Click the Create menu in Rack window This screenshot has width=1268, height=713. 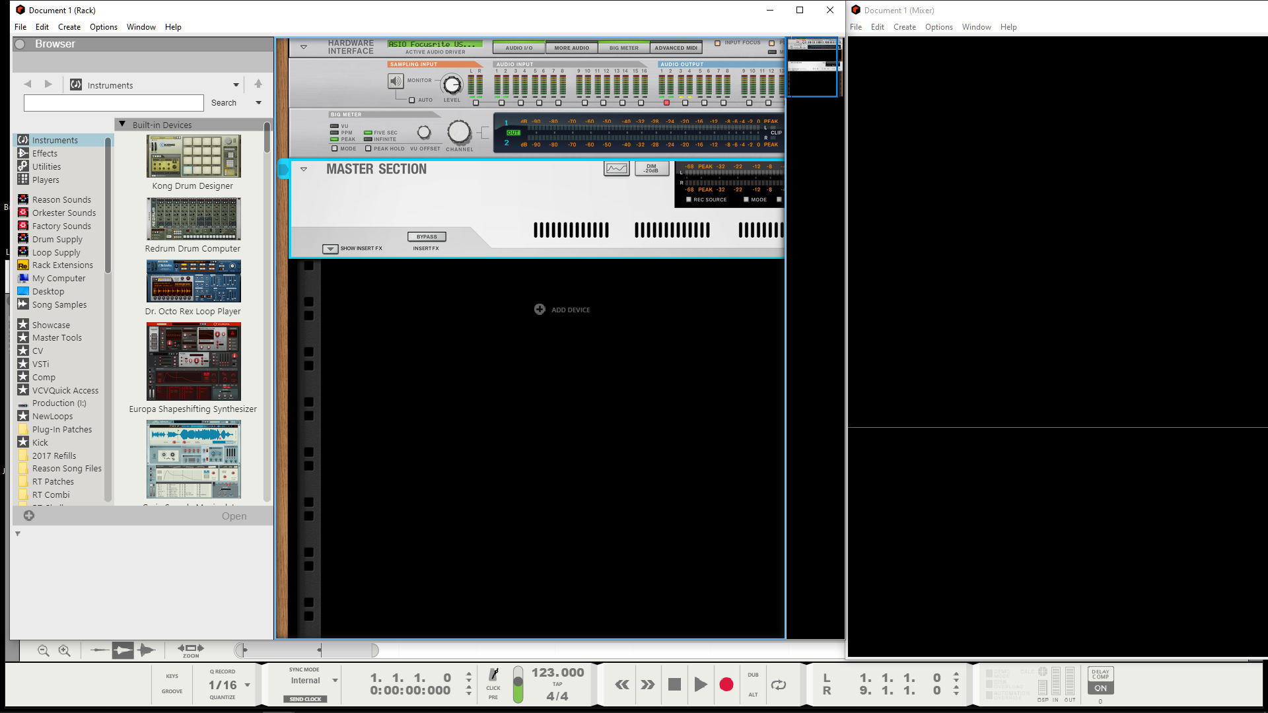tap(69, 26)
